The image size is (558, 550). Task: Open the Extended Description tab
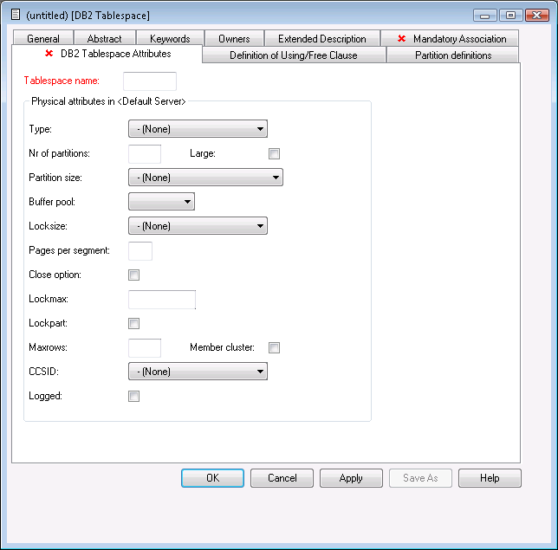322,38
